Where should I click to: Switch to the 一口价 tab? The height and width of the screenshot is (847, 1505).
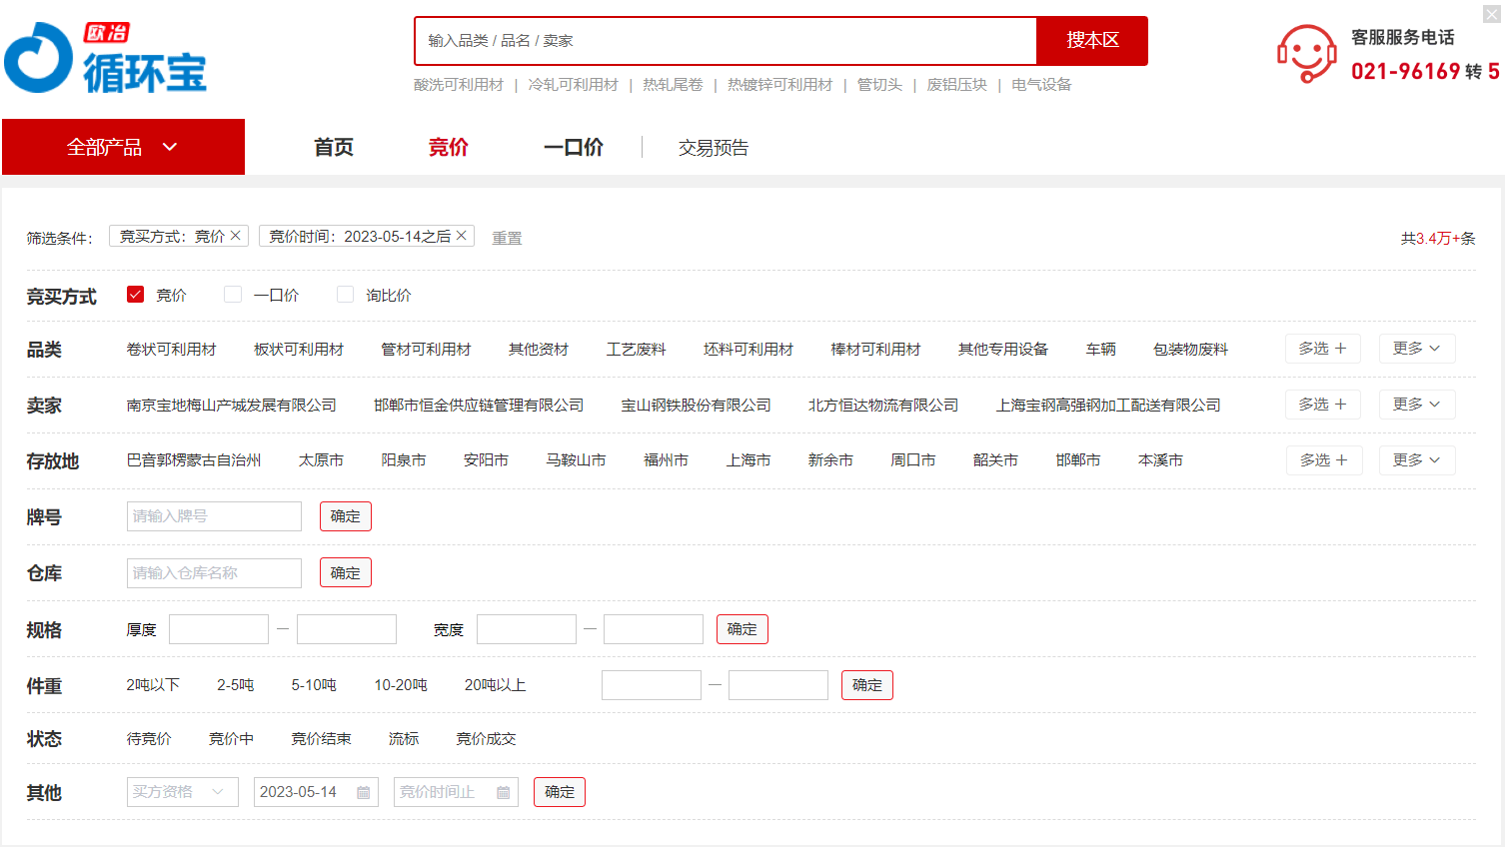[x=573, y=147]
